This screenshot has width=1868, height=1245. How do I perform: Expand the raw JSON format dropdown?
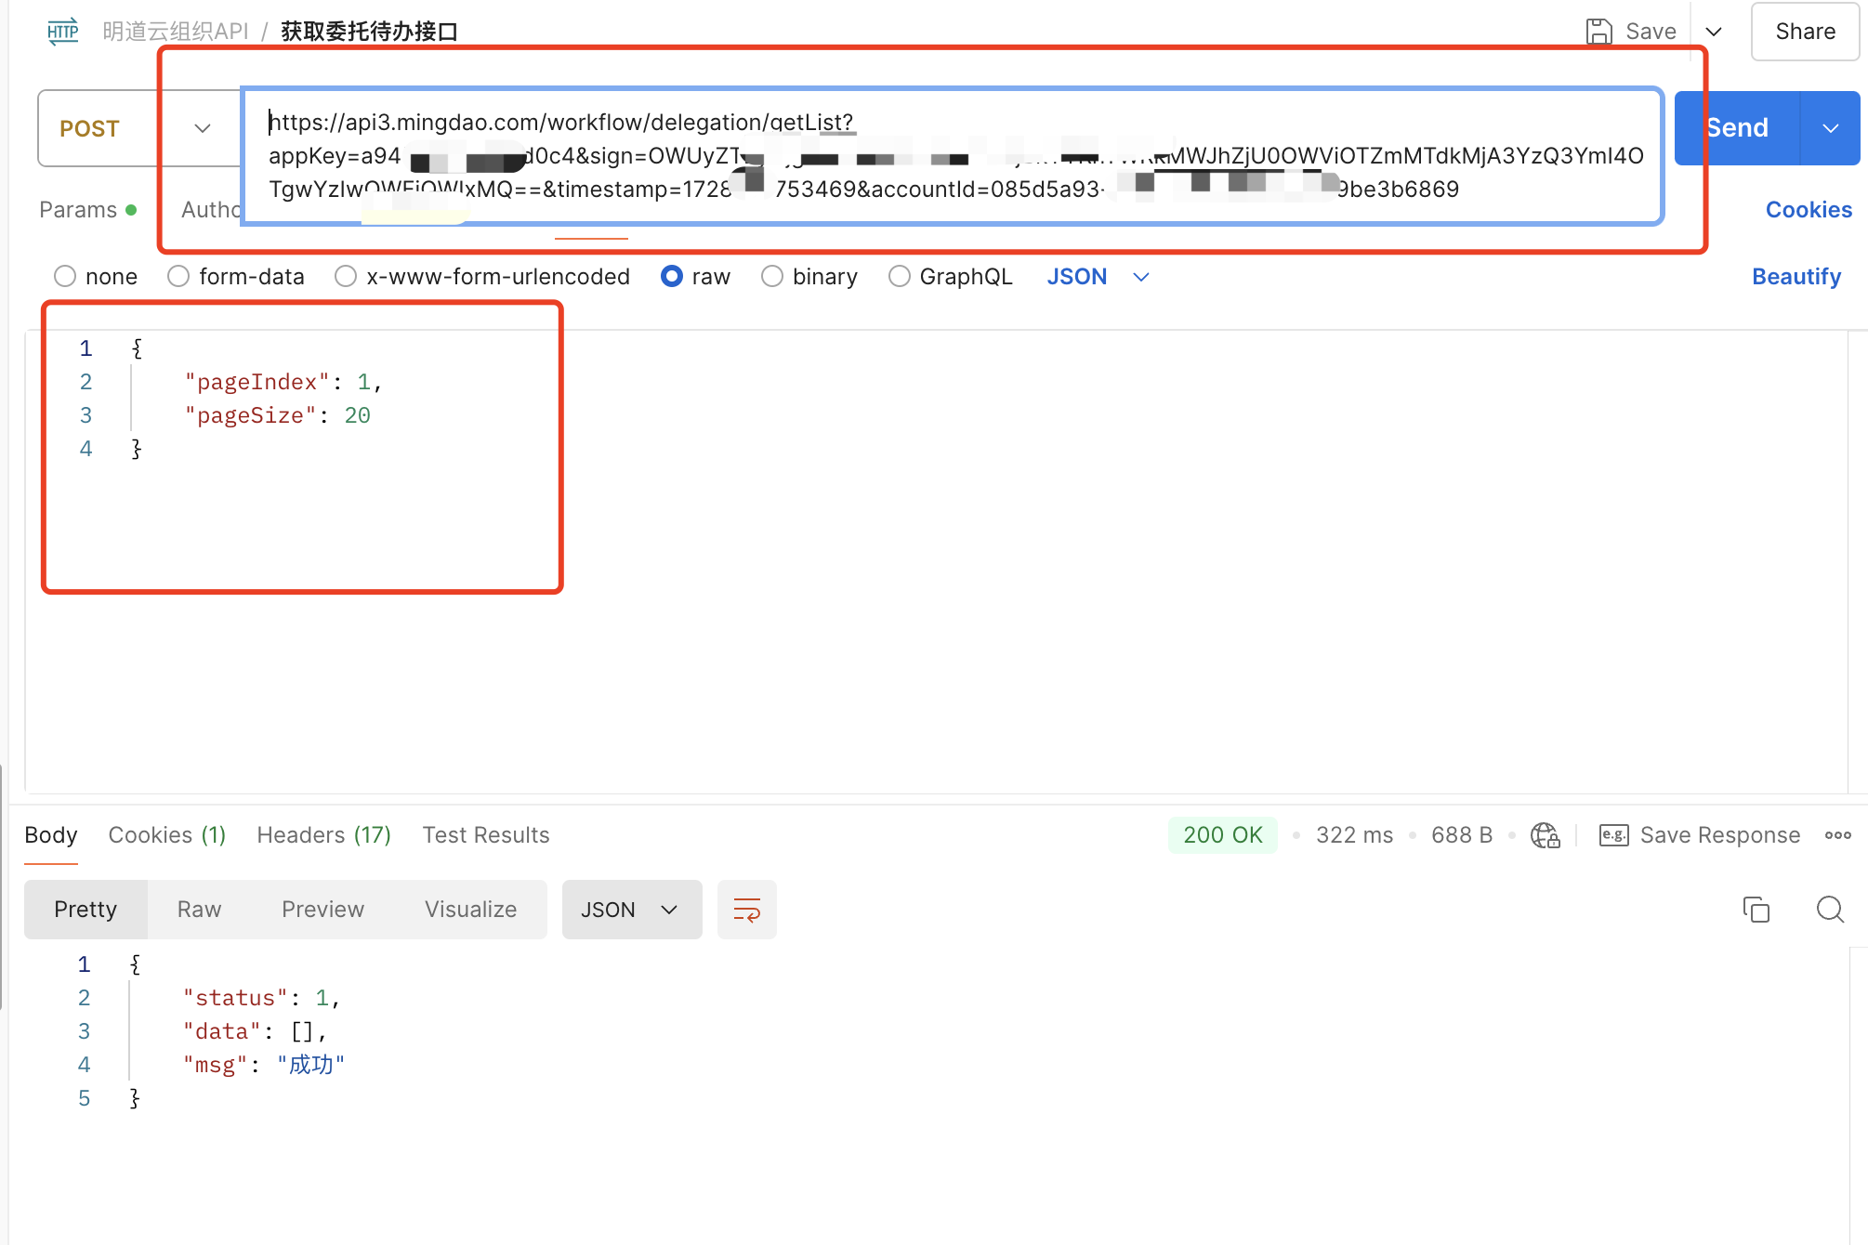click(x=1141, y=277)
